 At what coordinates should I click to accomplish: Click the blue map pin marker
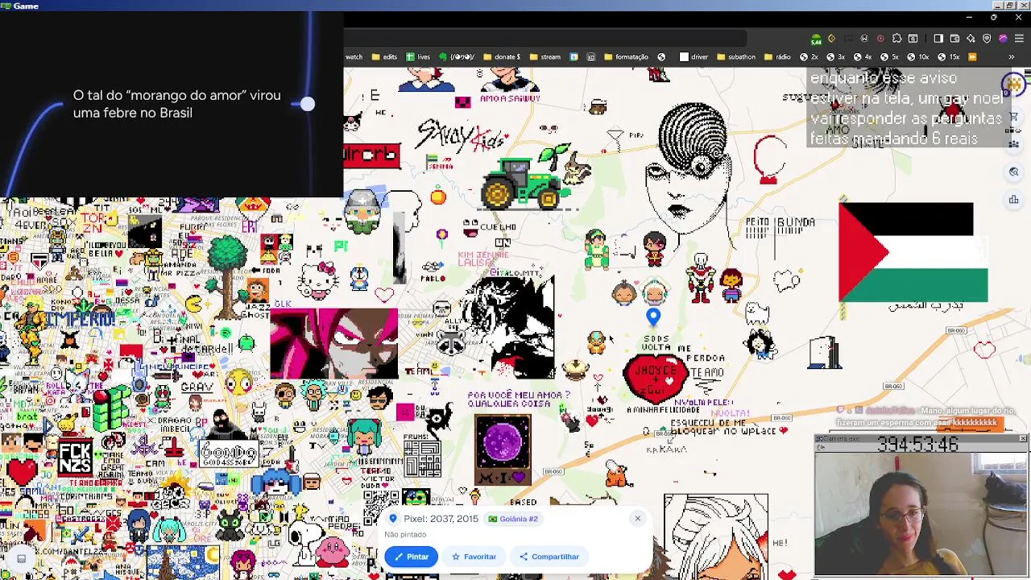(x=653, y=318)
